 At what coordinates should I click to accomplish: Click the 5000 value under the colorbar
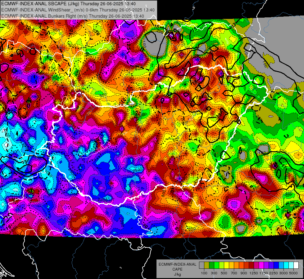pos(293,273)
